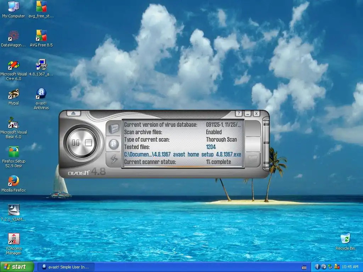
Task: Click the green safely remove hardware tray icon
Action: 330,267
